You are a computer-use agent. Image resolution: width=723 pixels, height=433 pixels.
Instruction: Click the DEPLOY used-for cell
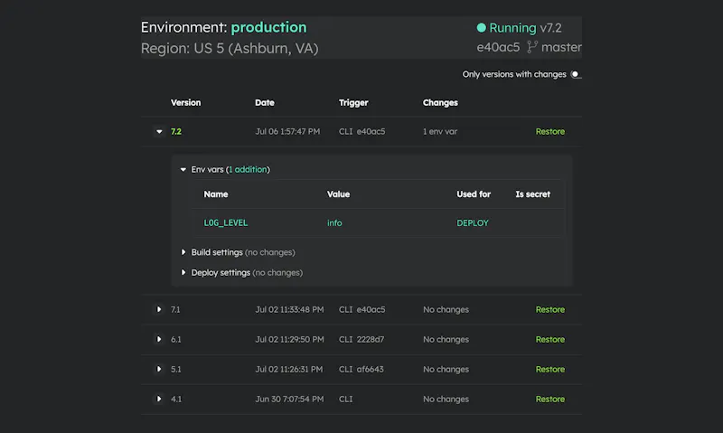(x=472, y=222)
